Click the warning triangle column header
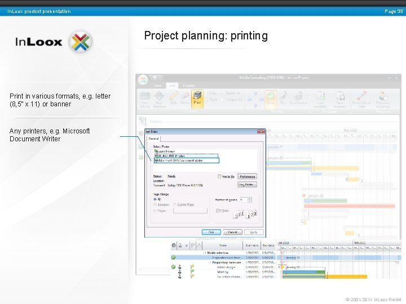The height and width of the screenshot is (304, 406). (199, 245)
